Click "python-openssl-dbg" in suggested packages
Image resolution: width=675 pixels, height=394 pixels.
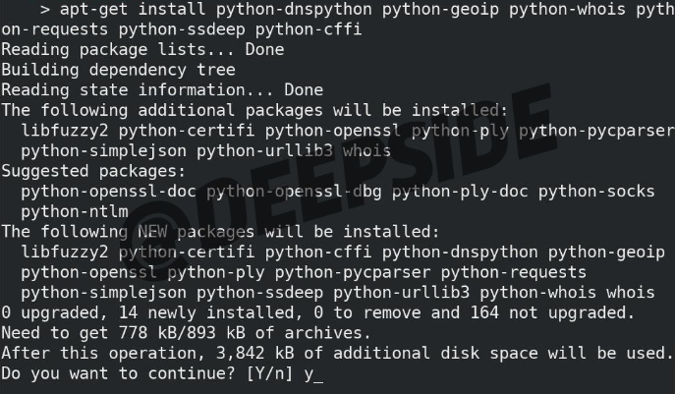pos(294,192)
